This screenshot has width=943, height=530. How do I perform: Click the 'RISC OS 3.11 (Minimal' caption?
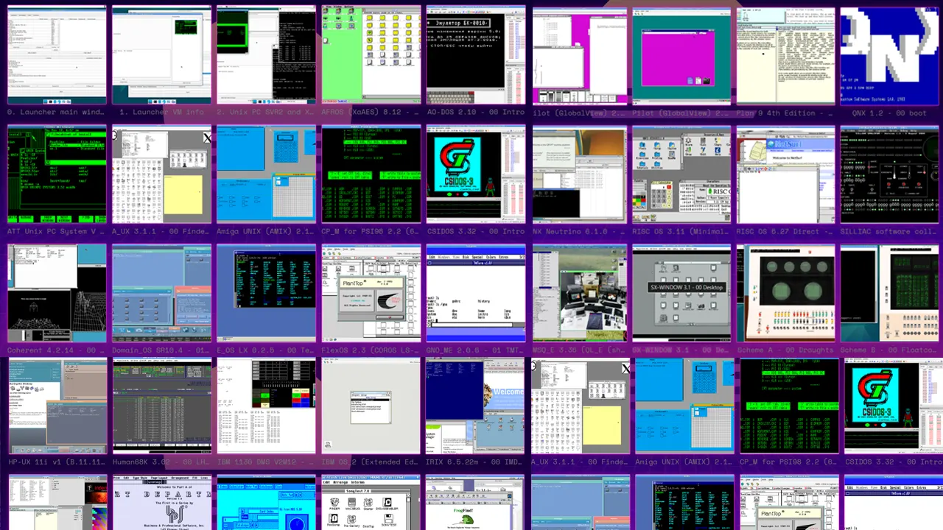[x=681, y=231]
